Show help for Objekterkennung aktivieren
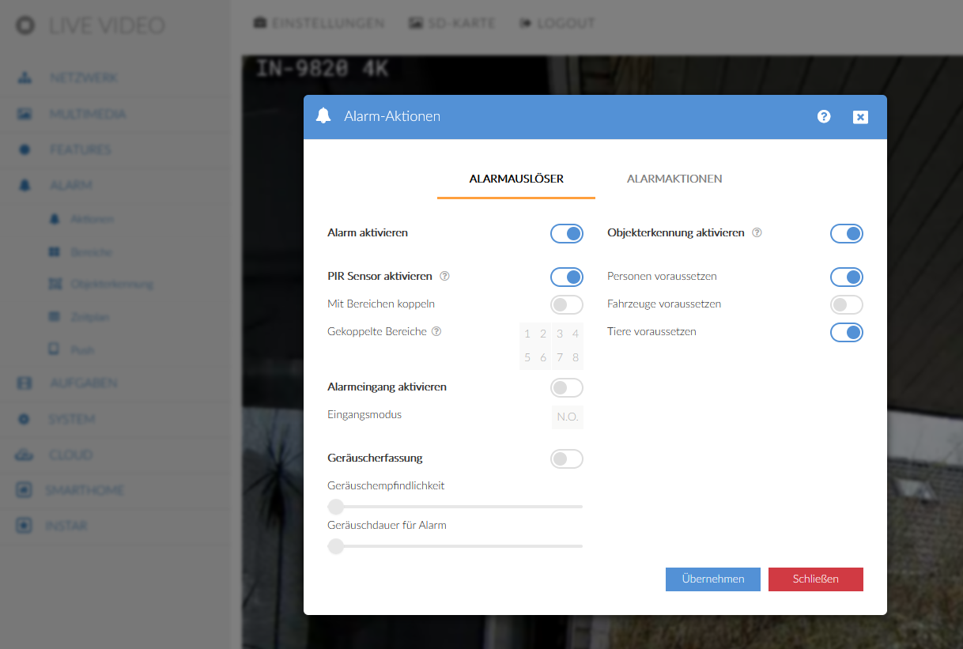Screen dimensions: 963x649 pos(757,233)
